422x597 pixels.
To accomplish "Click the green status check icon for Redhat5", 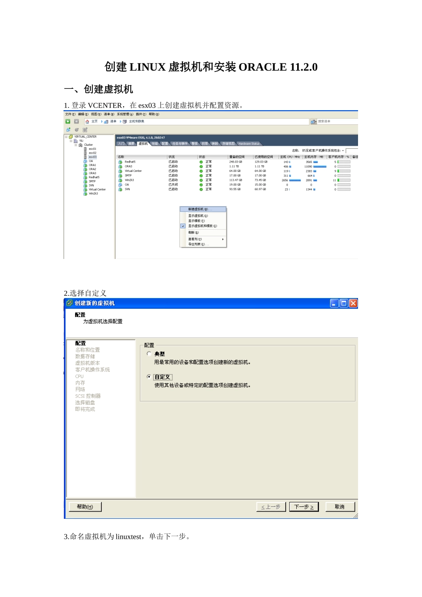I will 201,162.
